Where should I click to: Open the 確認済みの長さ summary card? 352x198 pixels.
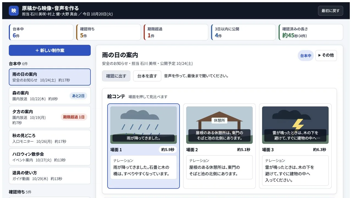311,32
